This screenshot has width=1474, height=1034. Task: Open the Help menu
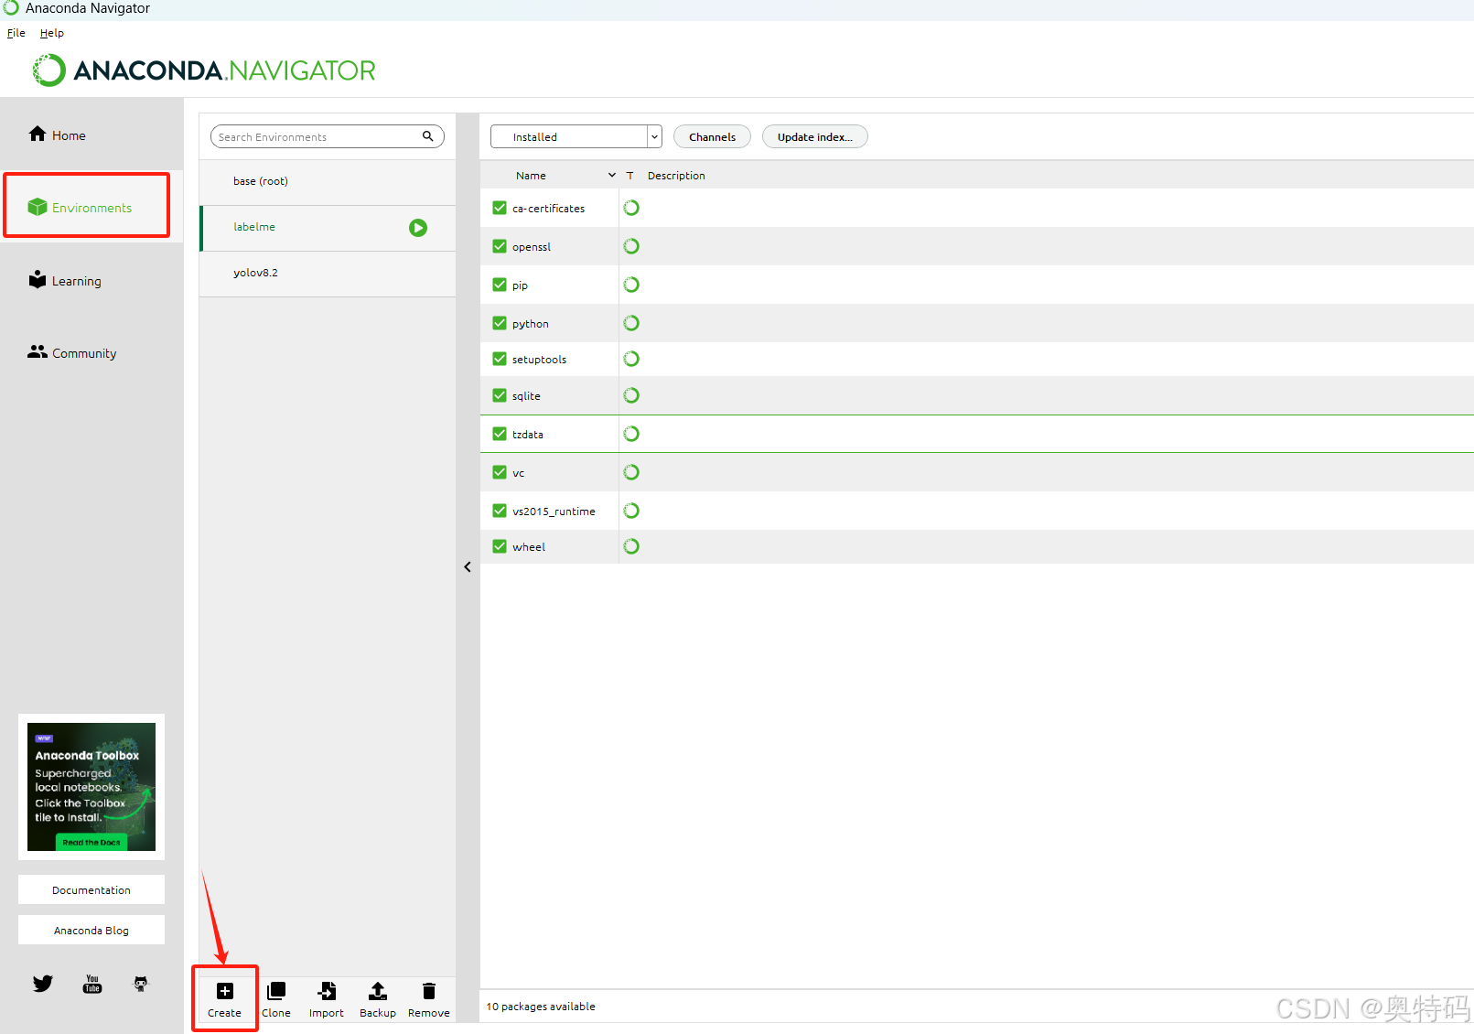pos(52,33)
